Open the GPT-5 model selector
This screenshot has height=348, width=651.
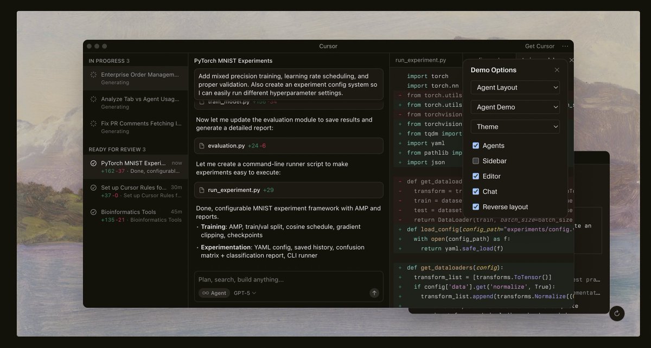pos(245,293)
